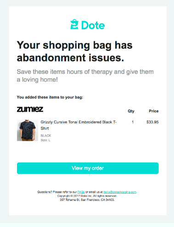
Task: Click the Dote shopping bag logo icon
Action: (74, 24)
